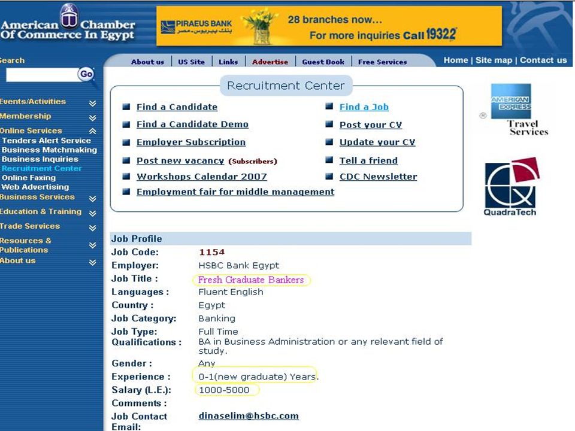Open the Find a Job link

click(x=364, y=107)
